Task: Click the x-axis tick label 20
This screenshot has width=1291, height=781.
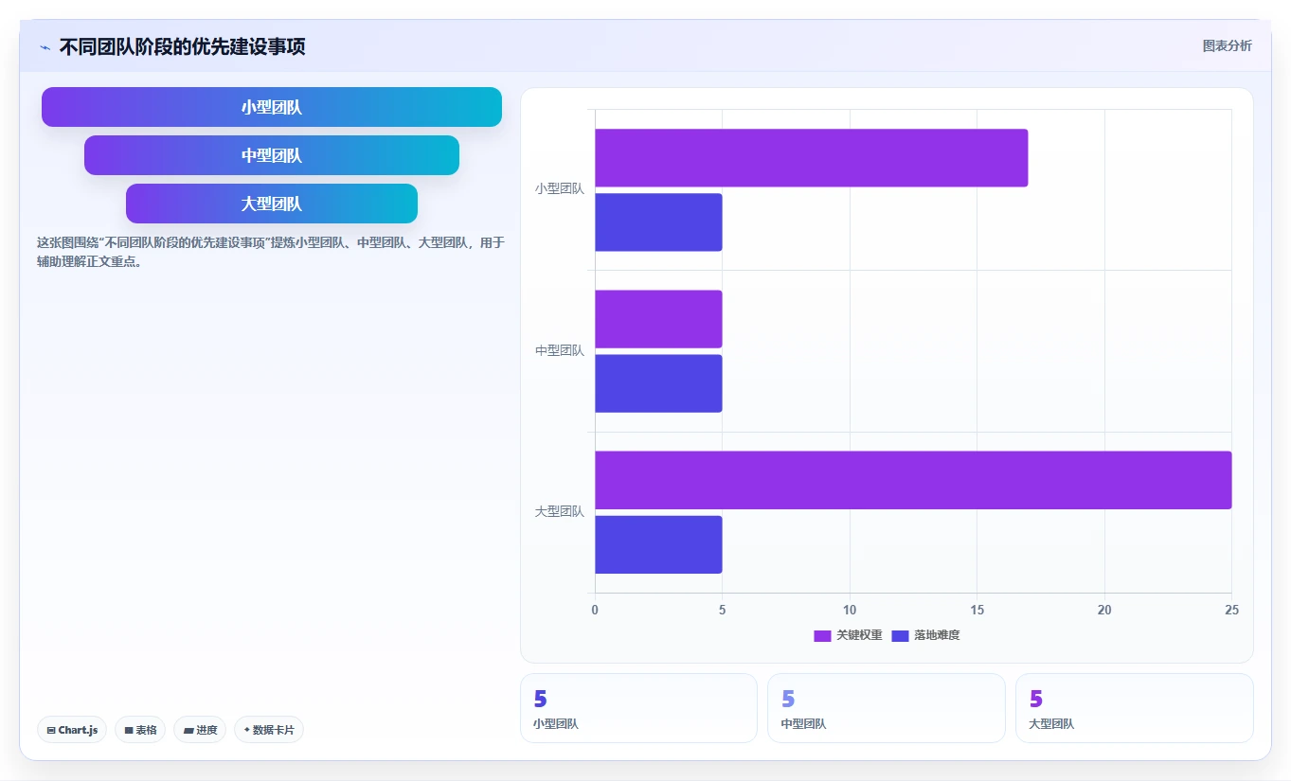Action: click(1104, 611)
